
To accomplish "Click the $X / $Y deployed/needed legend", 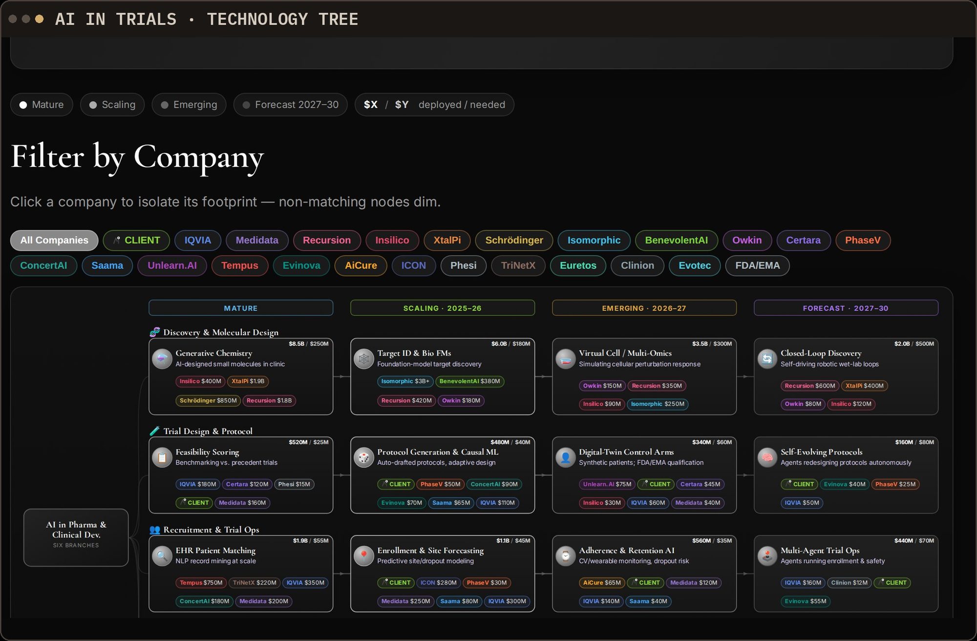I will [434, 104].
